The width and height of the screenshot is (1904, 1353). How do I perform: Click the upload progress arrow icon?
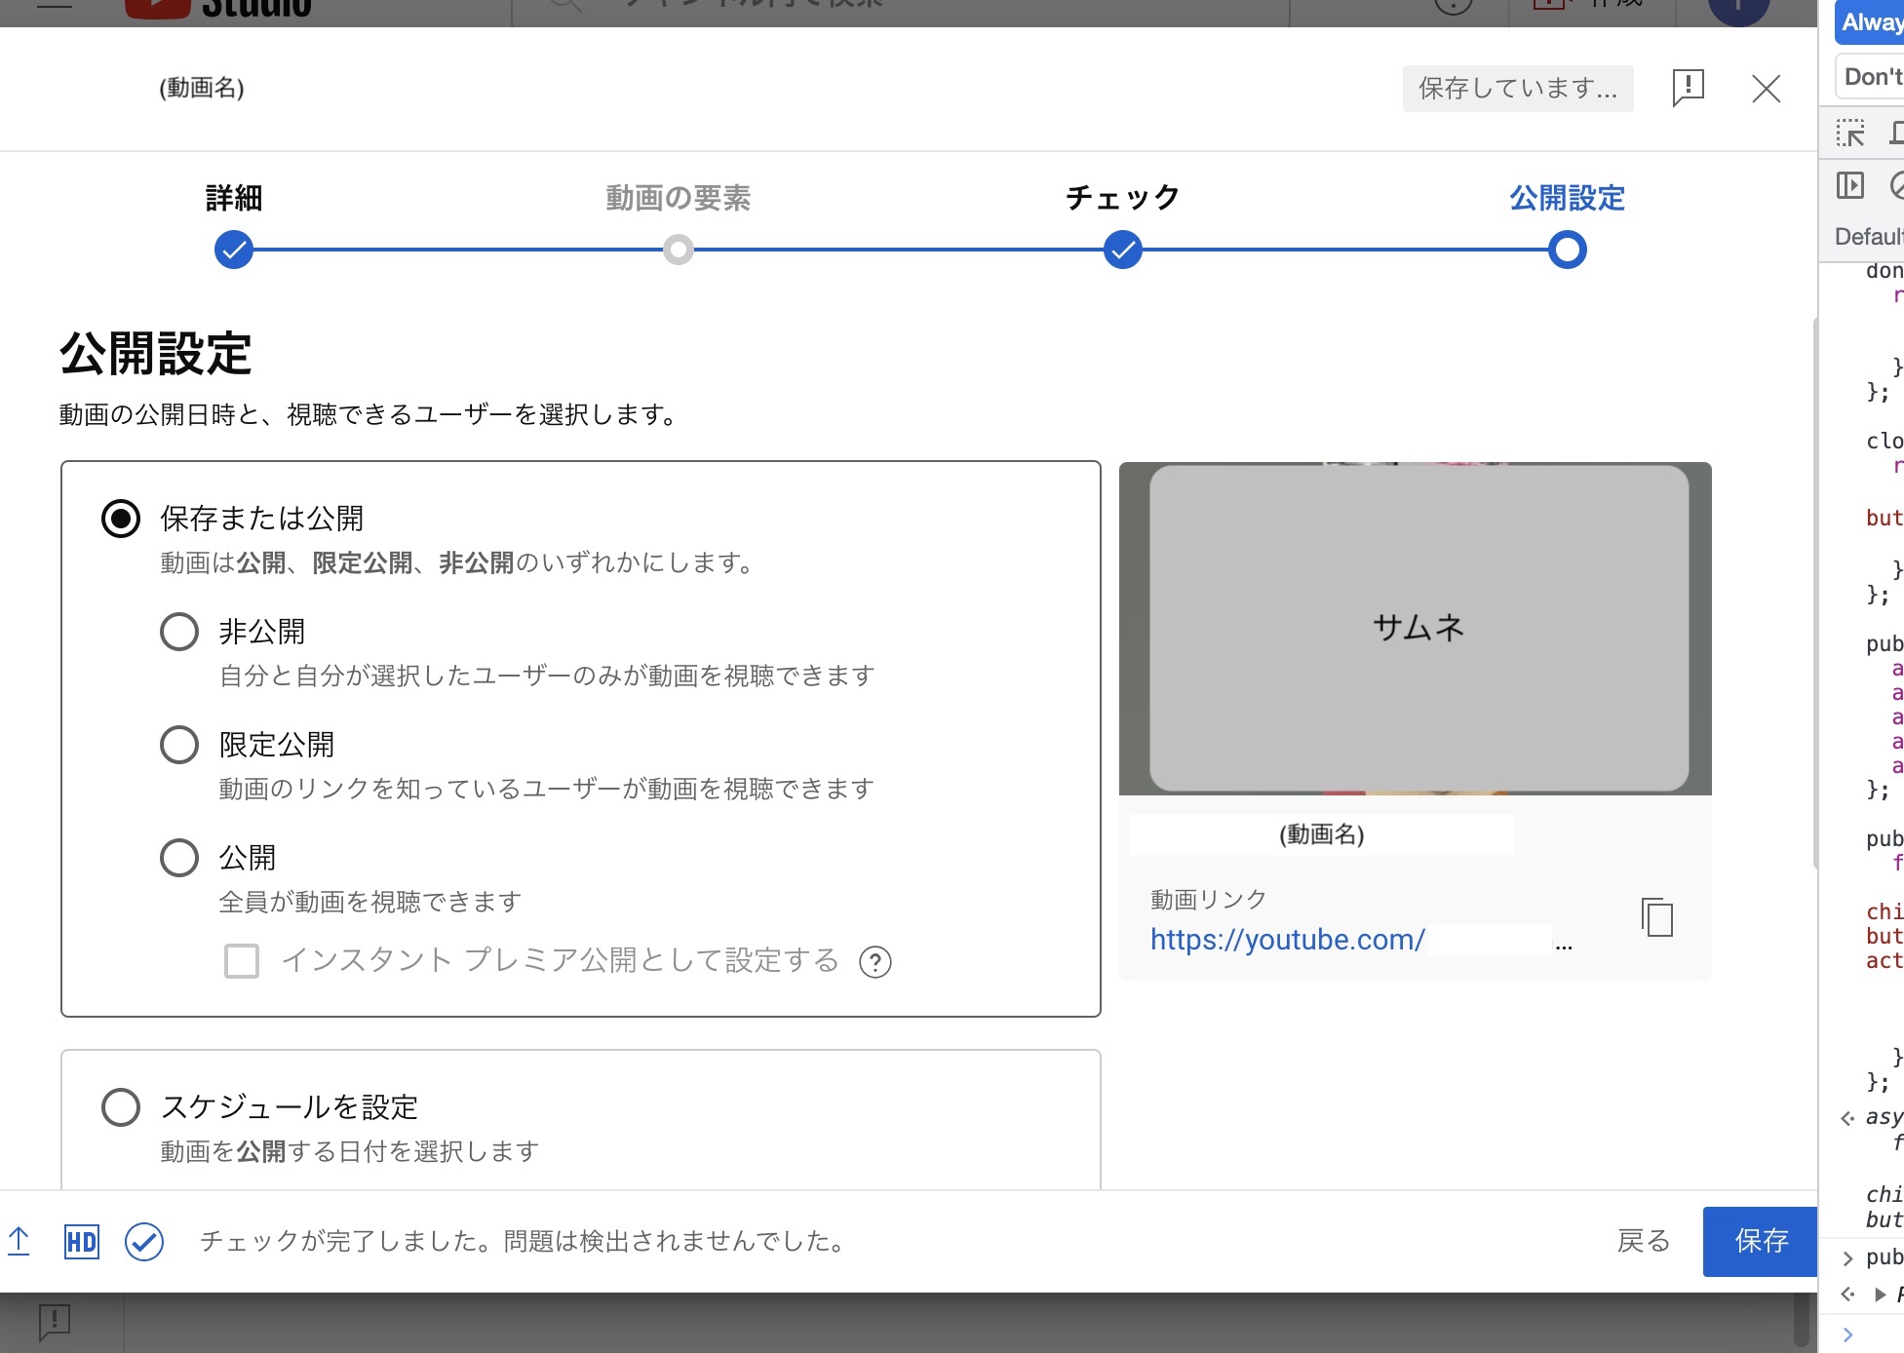(19, 1241)
